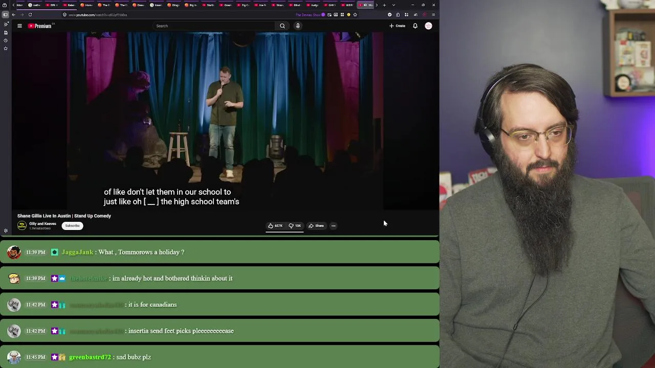The width and height of the screenshot is (655, 368).
Task: Select the username greenbastrd72 in chat
Action: click(x=90, y=357)
